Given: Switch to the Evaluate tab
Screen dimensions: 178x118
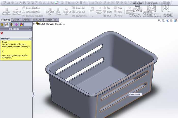Looking at the screenshot, I should click(26, 20).
